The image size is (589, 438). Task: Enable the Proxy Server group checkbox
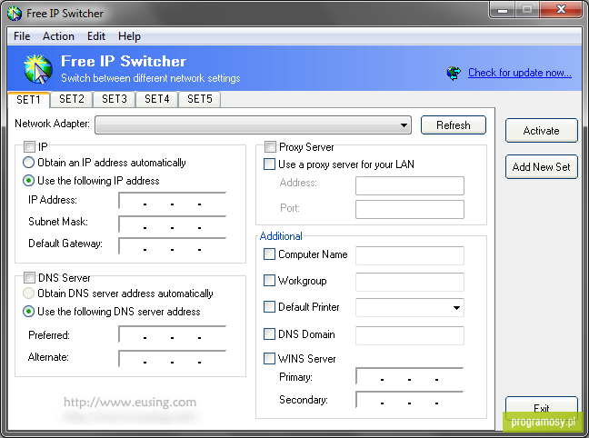click(270, 146)
